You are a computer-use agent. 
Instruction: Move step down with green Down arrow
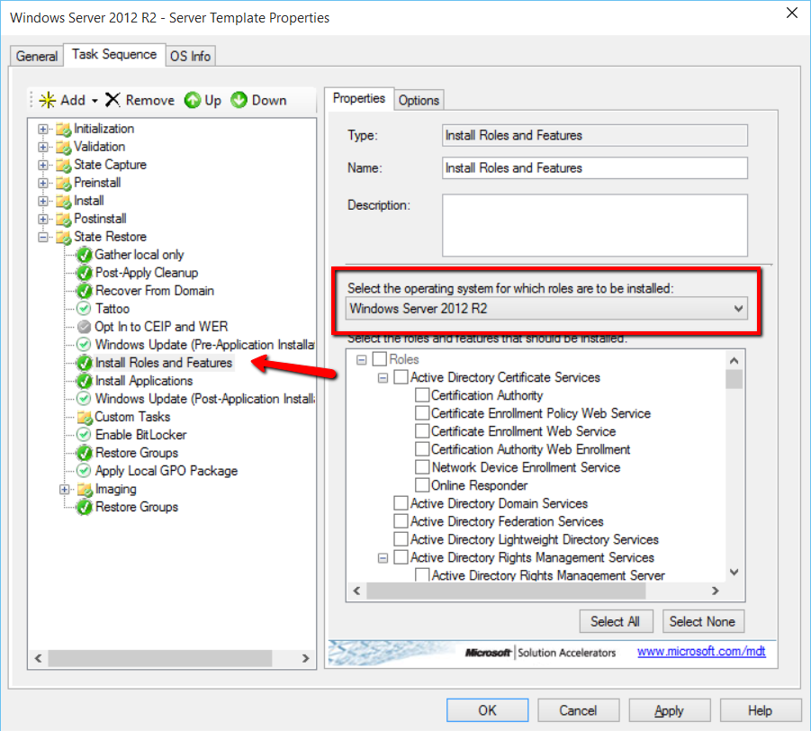coord(239,100)
